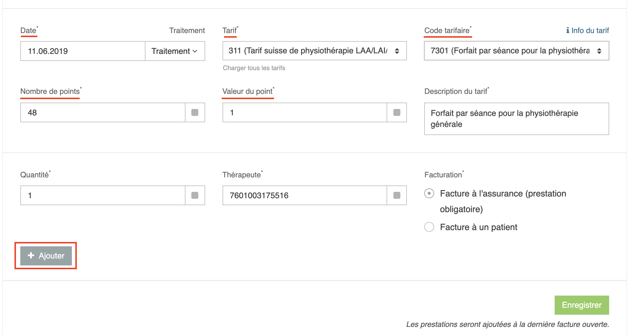This screenshot has width=630, height=335.
Task: Open the Traitement type dropdown
Action: (175, 51)
